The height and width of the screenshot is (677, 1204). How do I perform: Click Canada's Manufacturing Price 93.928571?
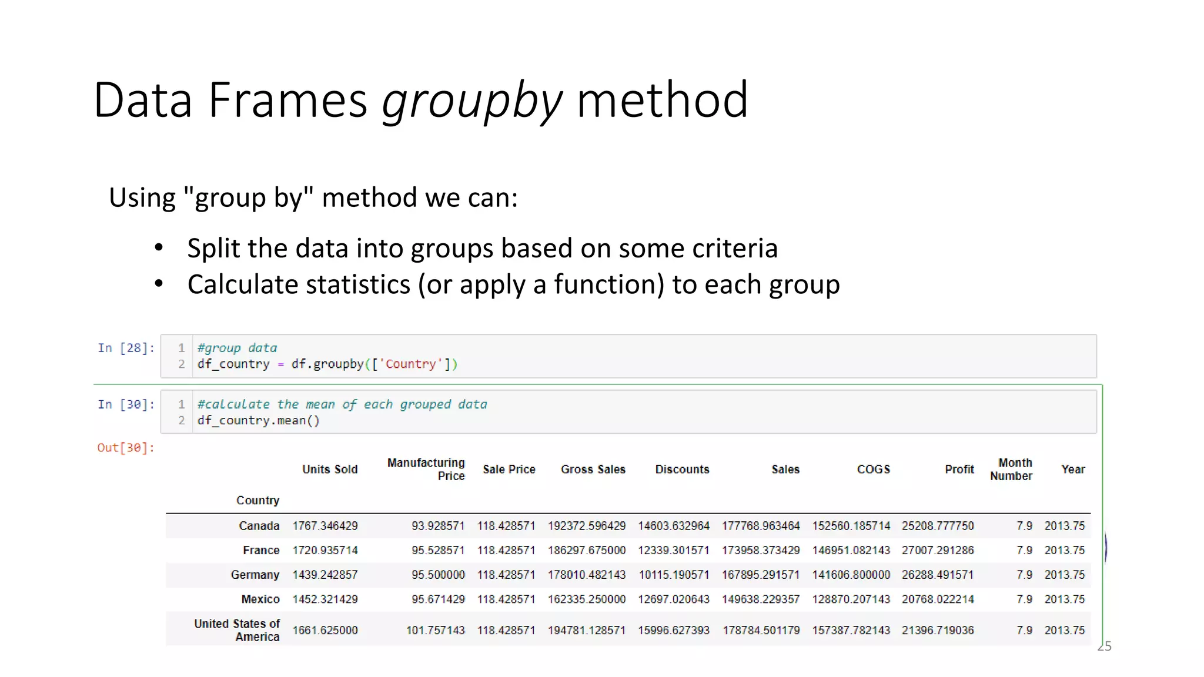click(x=438, y=526)
